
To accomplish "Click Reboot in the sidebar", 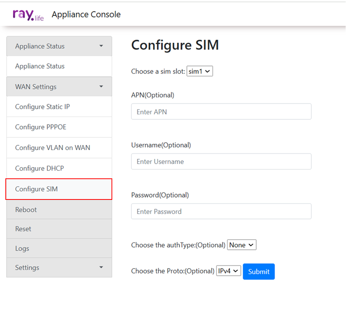I will pyautogui.click(x=26, y=210).
